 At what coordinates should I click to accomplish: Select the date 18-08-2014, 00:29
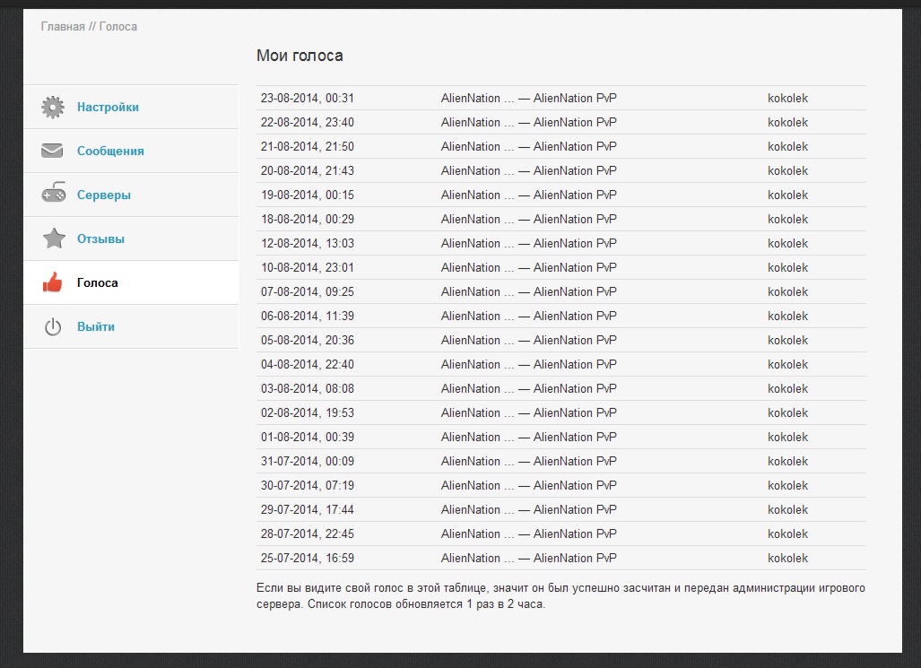308,219
